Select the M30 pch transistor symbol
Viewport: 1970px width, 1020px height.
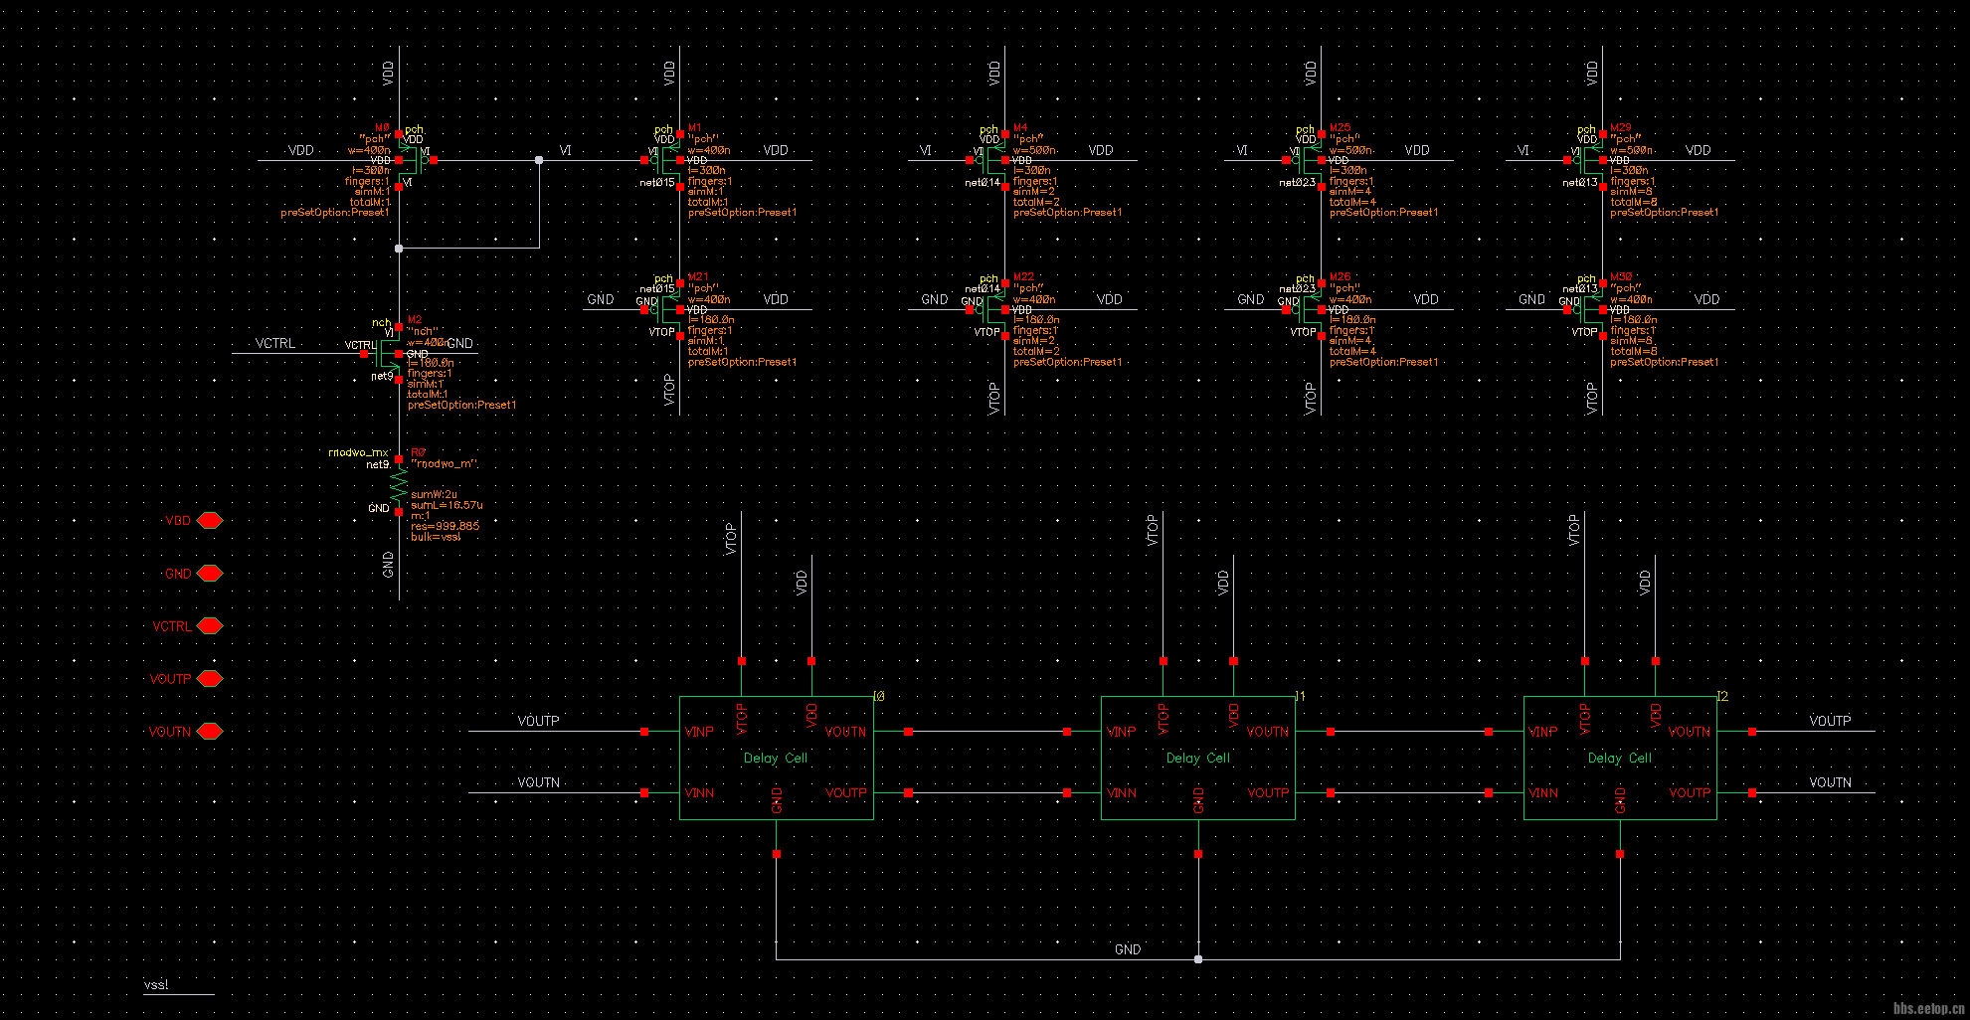click(x=1591, y=309)
